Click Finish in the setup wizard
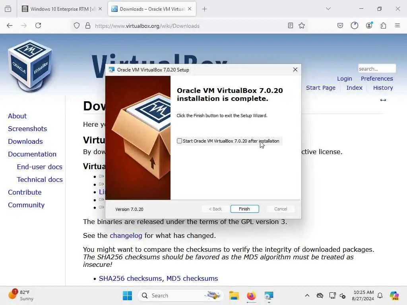The image size is (407, 305). coord(244,209)
